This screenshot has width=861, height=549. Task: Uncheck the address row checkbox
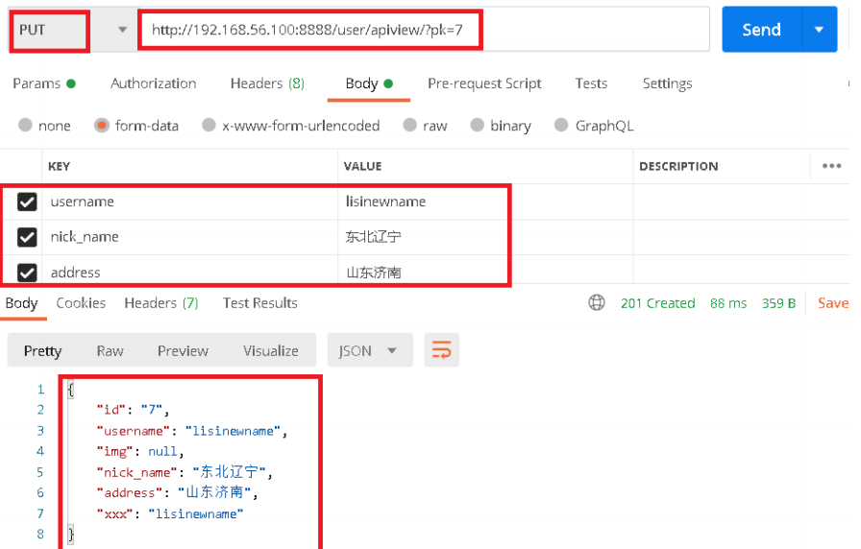pyautogui.click(x=27, y=272)
